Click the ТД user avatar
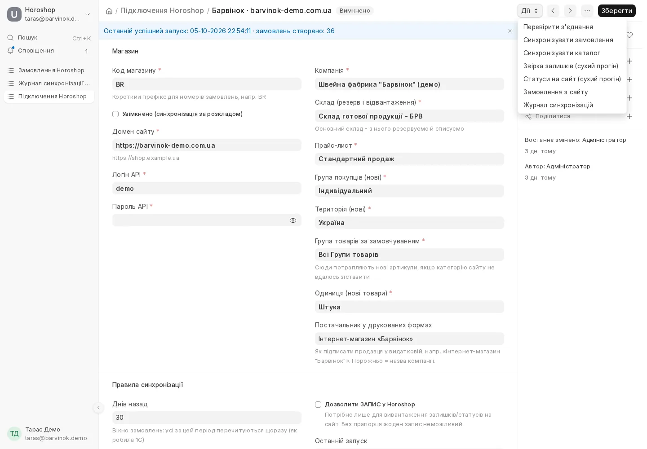 (14, 434)
